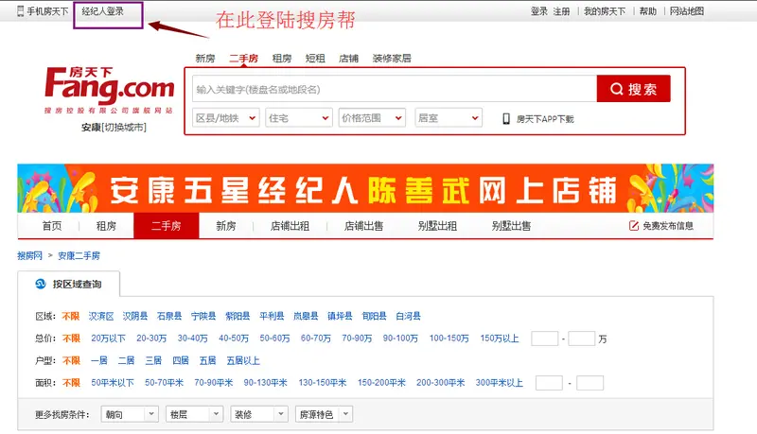Select total price 20万以下
Viewport: 757px width, 434px height.
click(108, 339)
